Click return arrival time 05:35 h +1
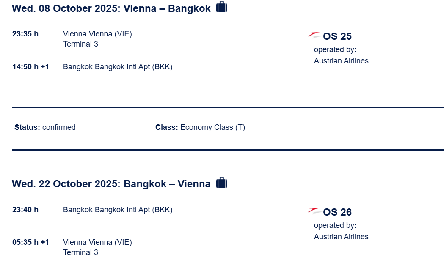Screen dimensions: 444x260 [x=30, y=243]
